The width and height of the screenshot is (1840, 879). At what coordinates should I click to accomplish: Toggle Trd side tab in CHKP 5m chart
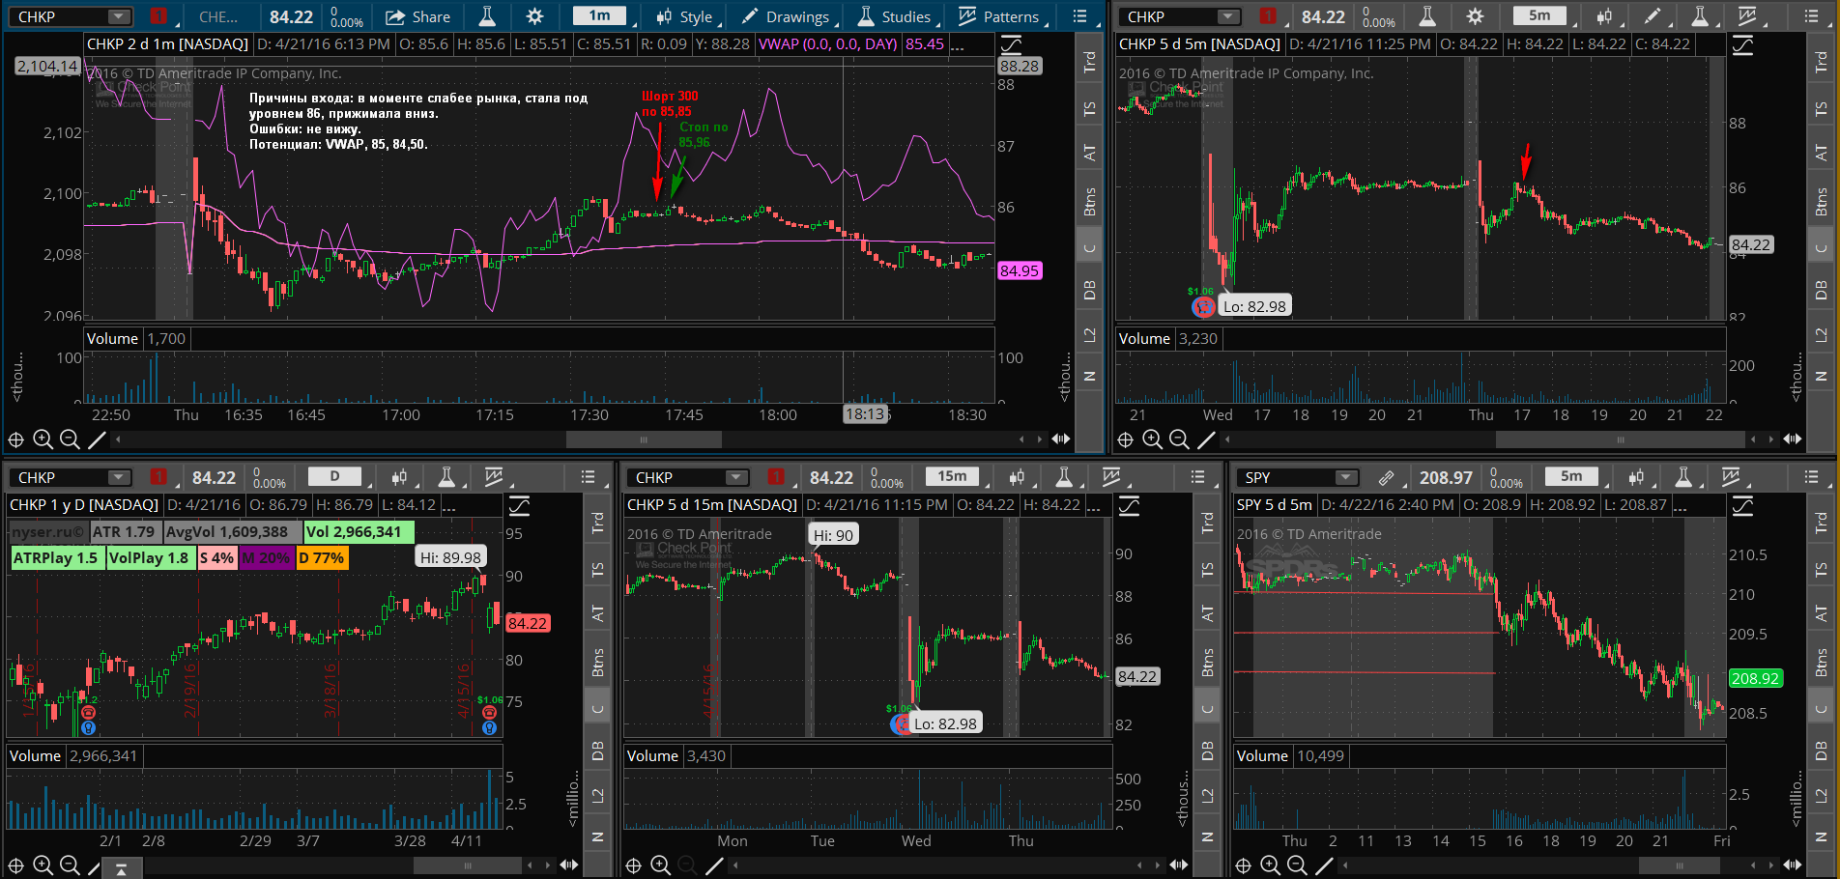1822,61
